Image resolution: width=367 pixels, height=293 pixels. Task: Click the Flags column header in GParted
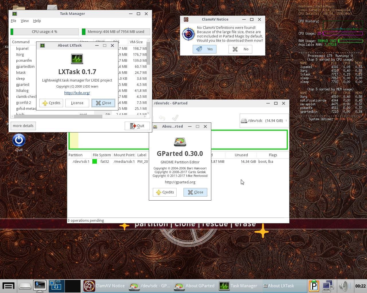pyautogui.click(x=273, y=155)
